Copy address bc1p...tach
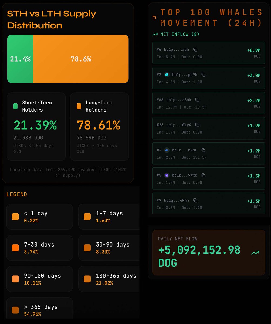This screenshot has height=324, width=271. coord(195,50)
